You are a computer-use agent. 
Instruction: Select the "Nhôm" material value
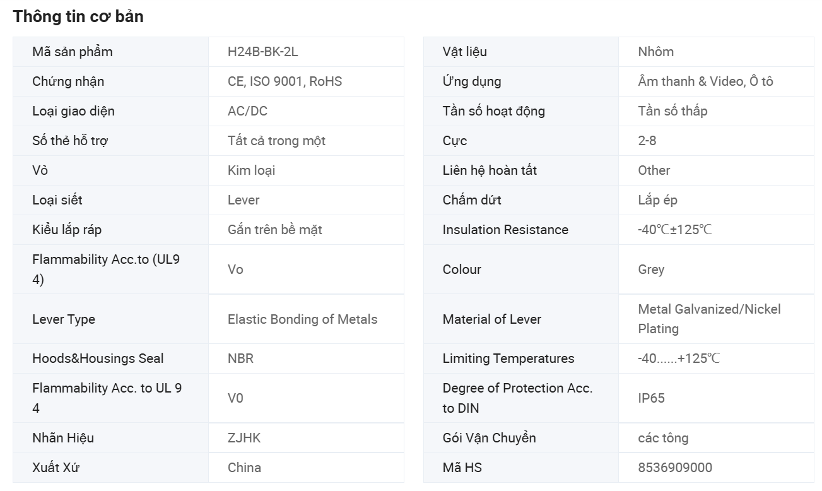point(655,52)
